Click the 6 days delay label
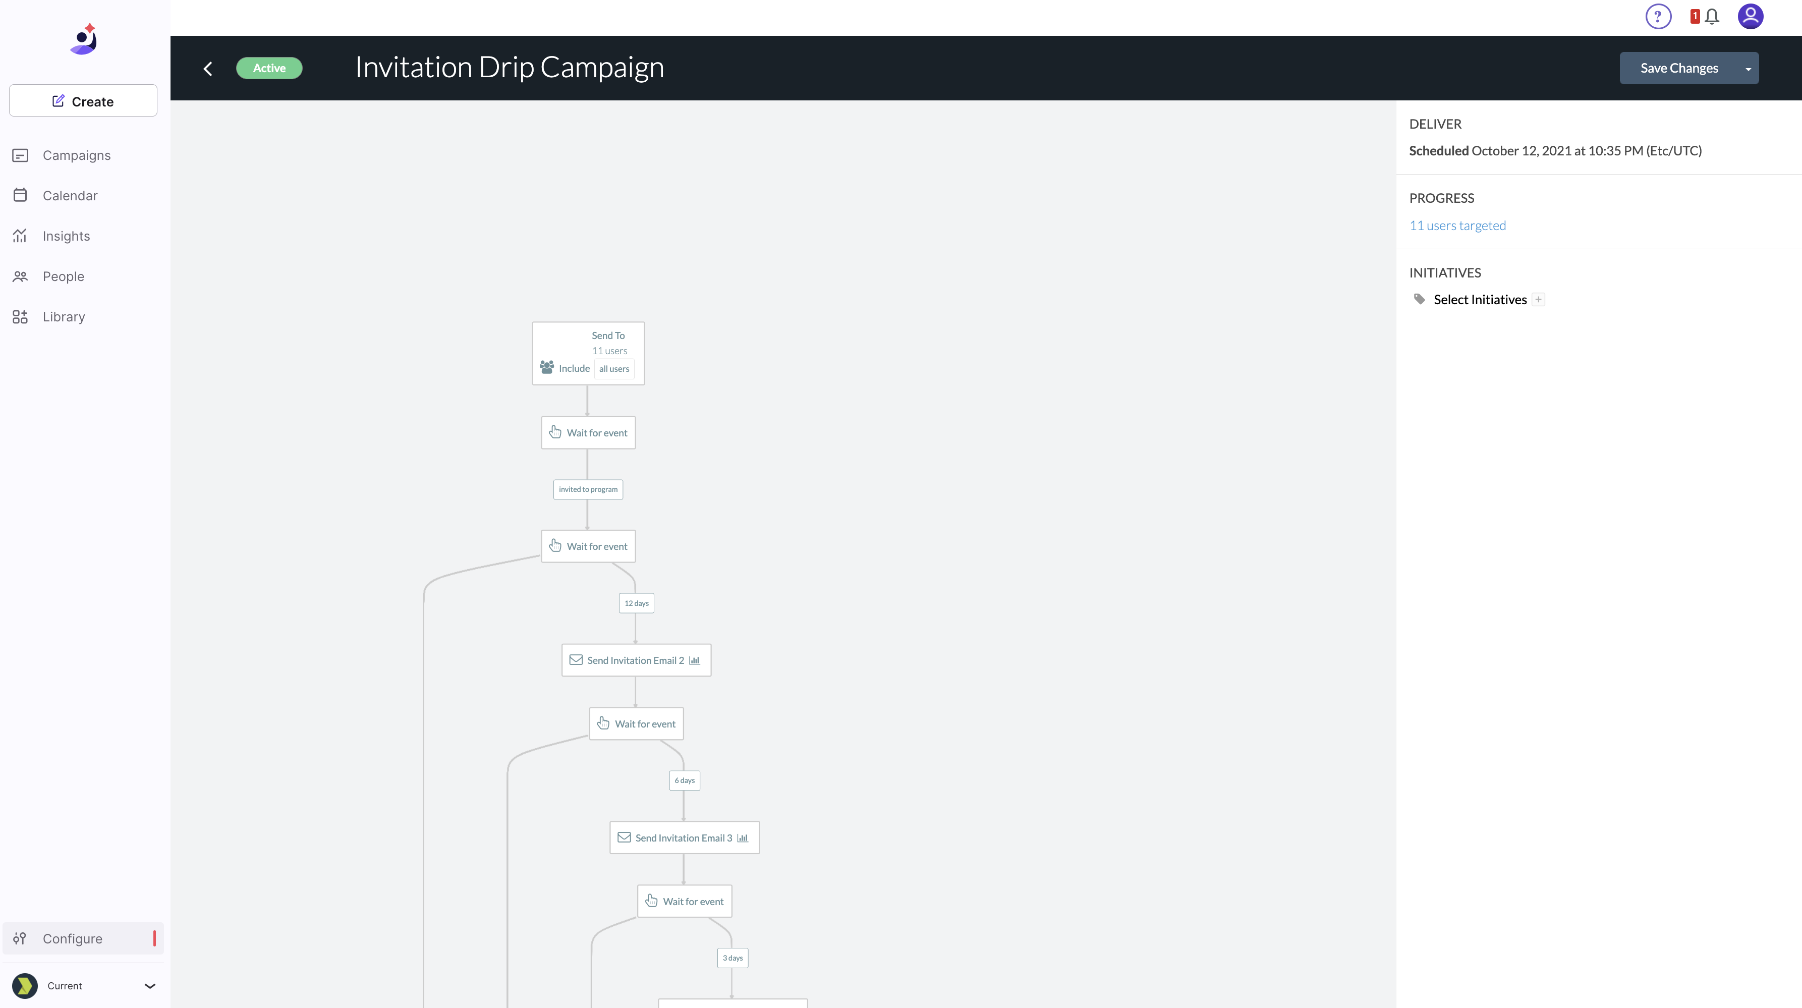Viewport: 1802px width, 1008px height. 685,780
